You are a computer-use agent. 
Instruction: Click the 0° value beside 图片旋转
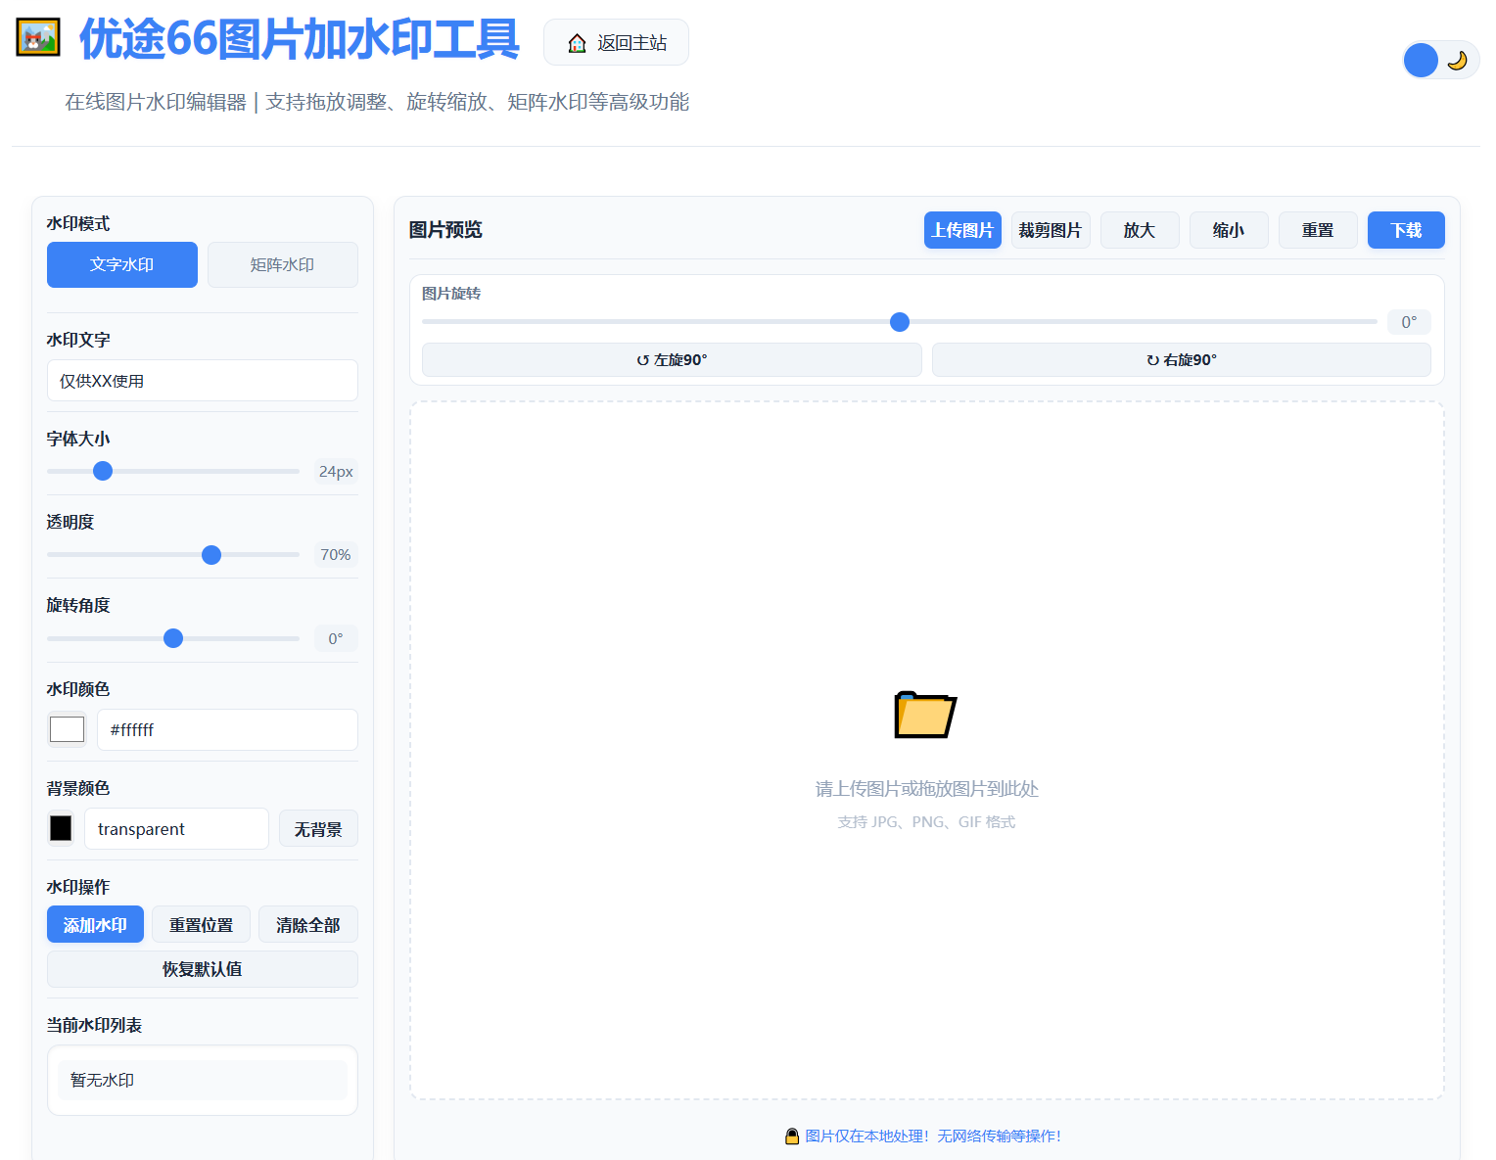1409,322
